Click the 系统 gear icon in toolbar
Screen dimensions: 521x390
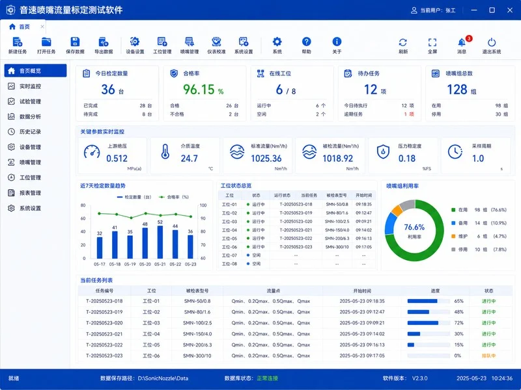(277, 42)
